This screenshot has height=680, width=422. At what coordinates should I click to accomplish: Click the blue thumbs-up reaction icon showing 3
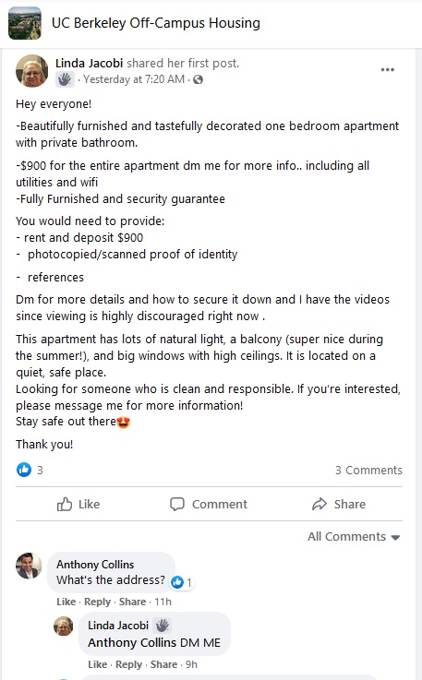click(x=24, y=470)
